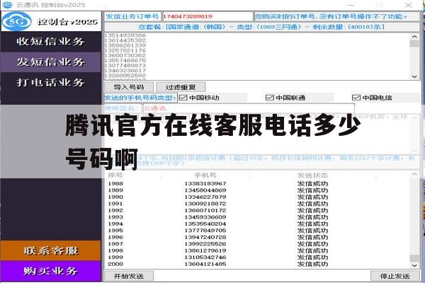Open 收短信业务 menu

click(50, 42)
